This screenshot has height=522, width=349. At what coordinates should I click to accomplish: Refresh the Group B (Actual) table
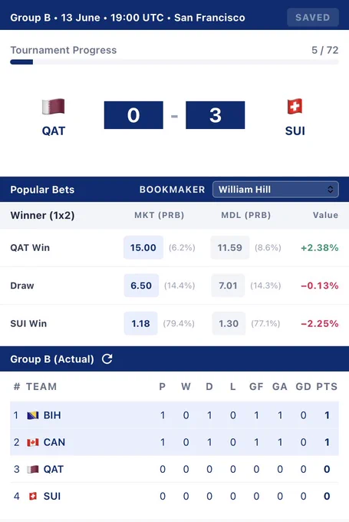pyautogui.click(x=107, y=359)
